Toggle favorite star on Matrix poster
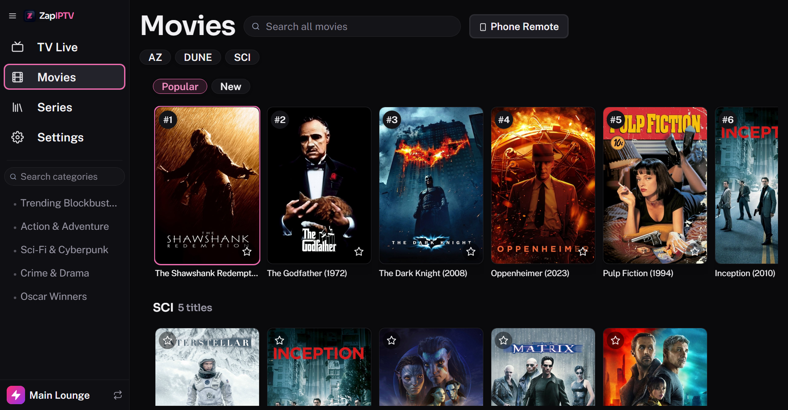 point(503,340)
